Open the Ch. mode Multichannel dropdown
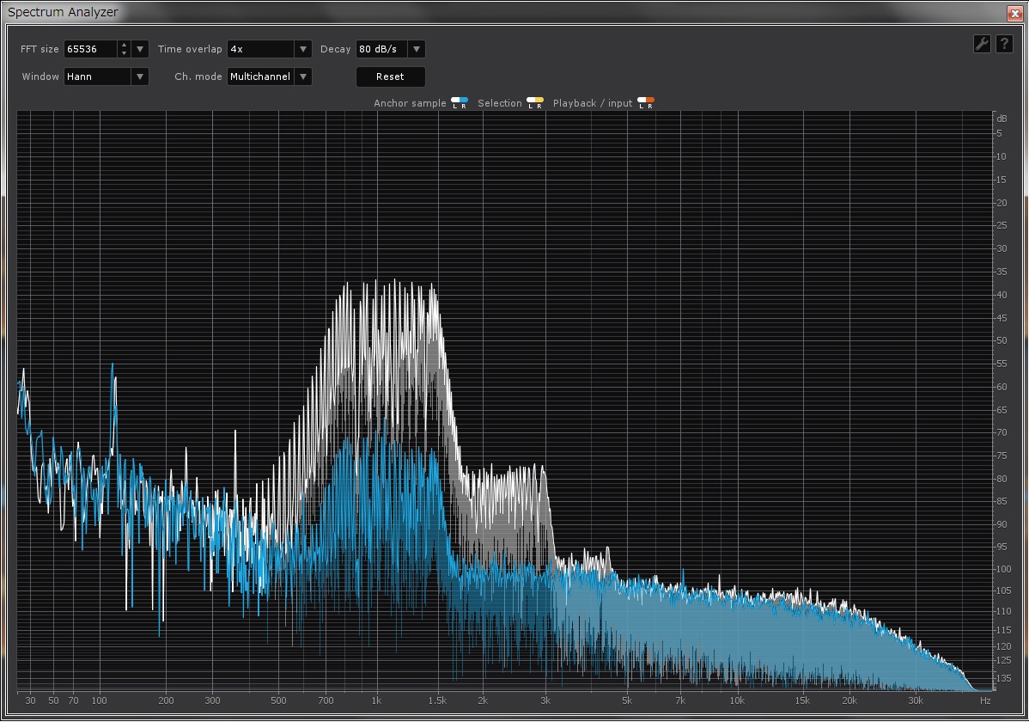 [269, 76]
